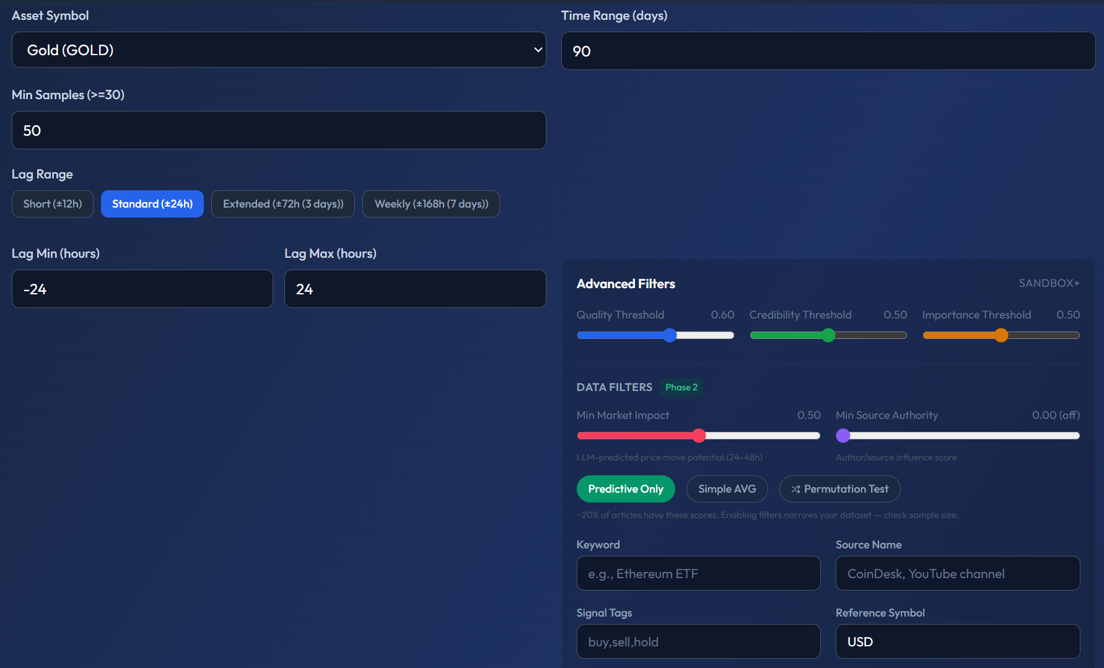1104x668 pixels.
Task: Click the Keyword input field
Action: coord(698,573)
